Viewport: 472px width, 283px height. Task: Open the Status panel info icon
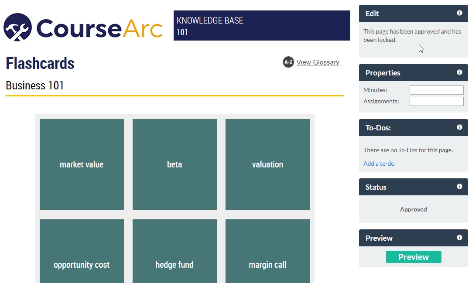coord(459,187)
